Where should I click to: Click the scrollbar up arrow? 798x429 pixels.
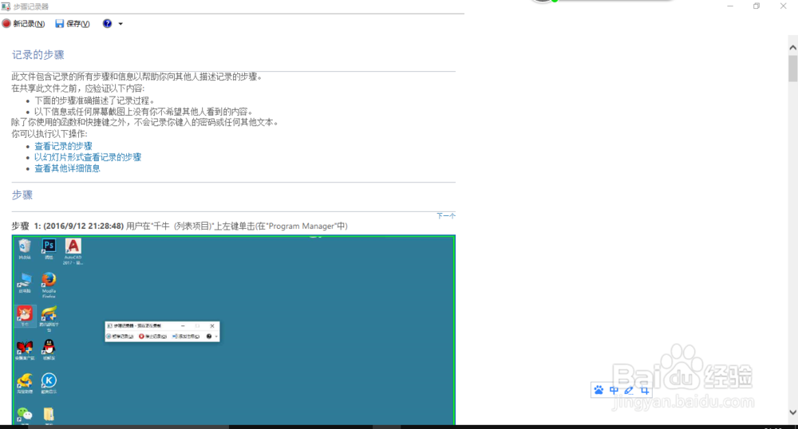[x=793, y=47]
